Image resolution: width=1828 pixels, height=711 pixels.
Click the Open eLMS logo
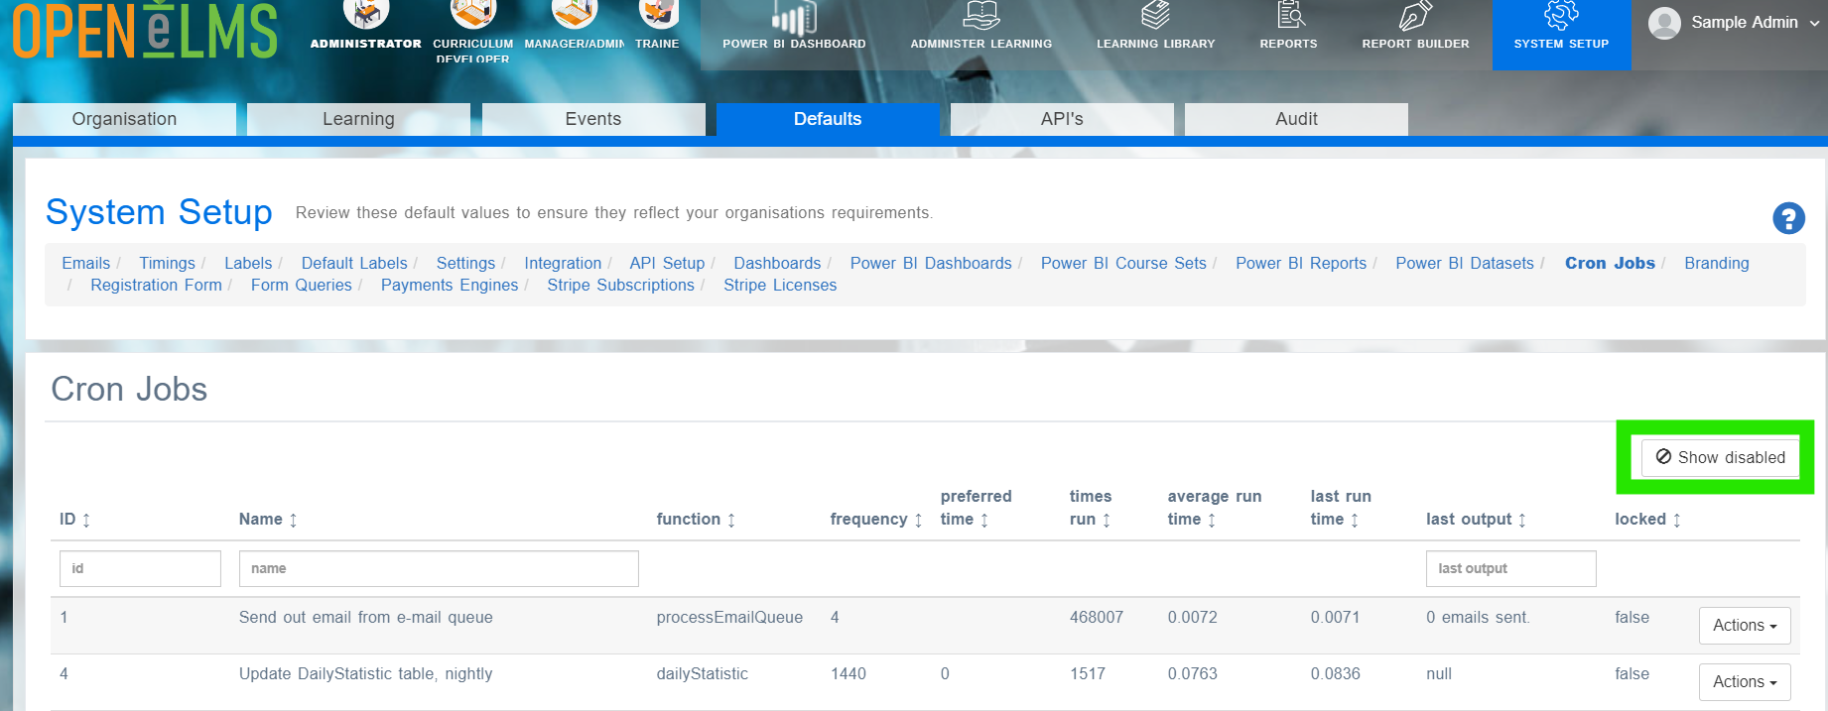[145, 31]
